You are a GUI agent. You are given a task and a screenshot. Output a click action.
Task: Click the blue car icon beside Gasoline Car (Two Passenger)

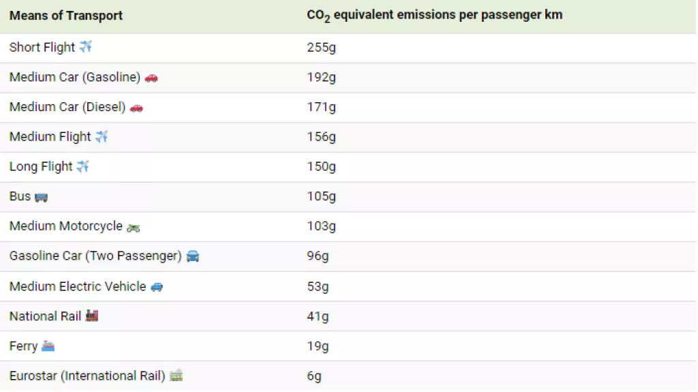[x=193, y=256]
